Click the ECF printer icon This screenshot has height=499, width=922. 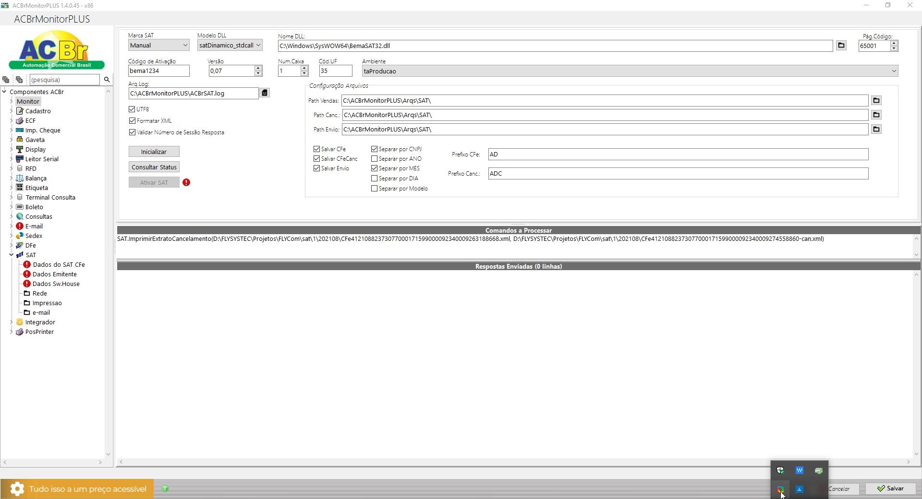click(x=20, y=120)
